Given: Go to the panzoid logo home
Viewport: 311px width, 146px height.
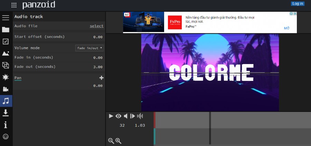Looking at the screenshot, I should (39, 5).
